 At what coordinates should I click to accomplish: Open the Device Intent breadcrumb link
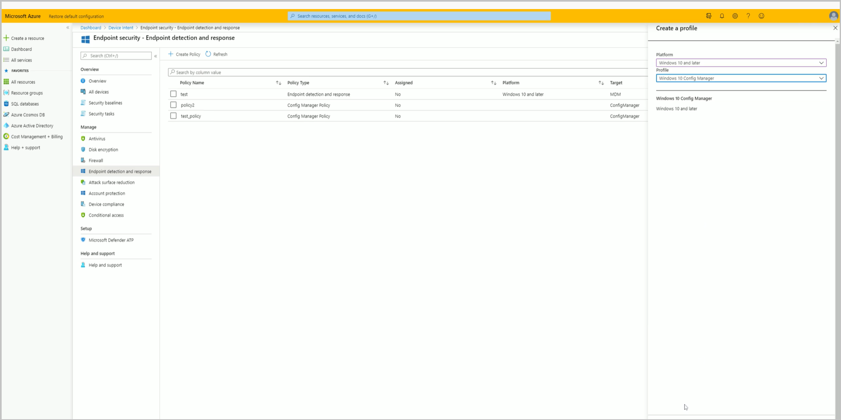coord(121,28)
